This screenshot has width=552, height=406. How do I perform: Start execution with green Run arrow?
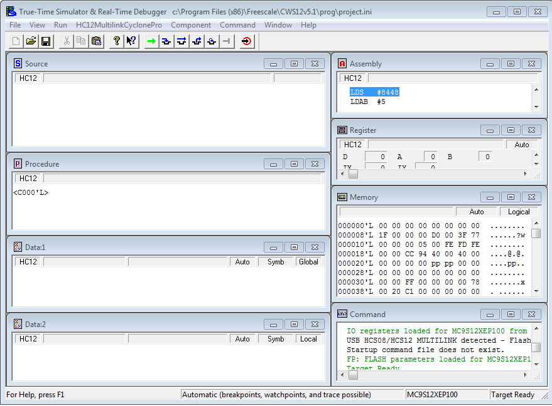[151, 41]
